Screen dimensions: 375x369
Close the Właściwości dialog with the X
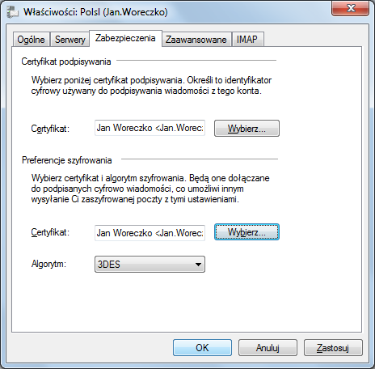[350, 8]
